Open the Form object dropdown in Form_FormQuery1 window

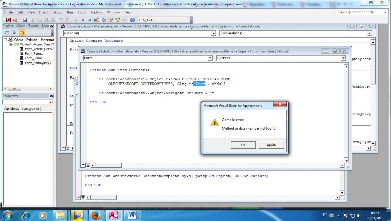[x=210, y=58]
